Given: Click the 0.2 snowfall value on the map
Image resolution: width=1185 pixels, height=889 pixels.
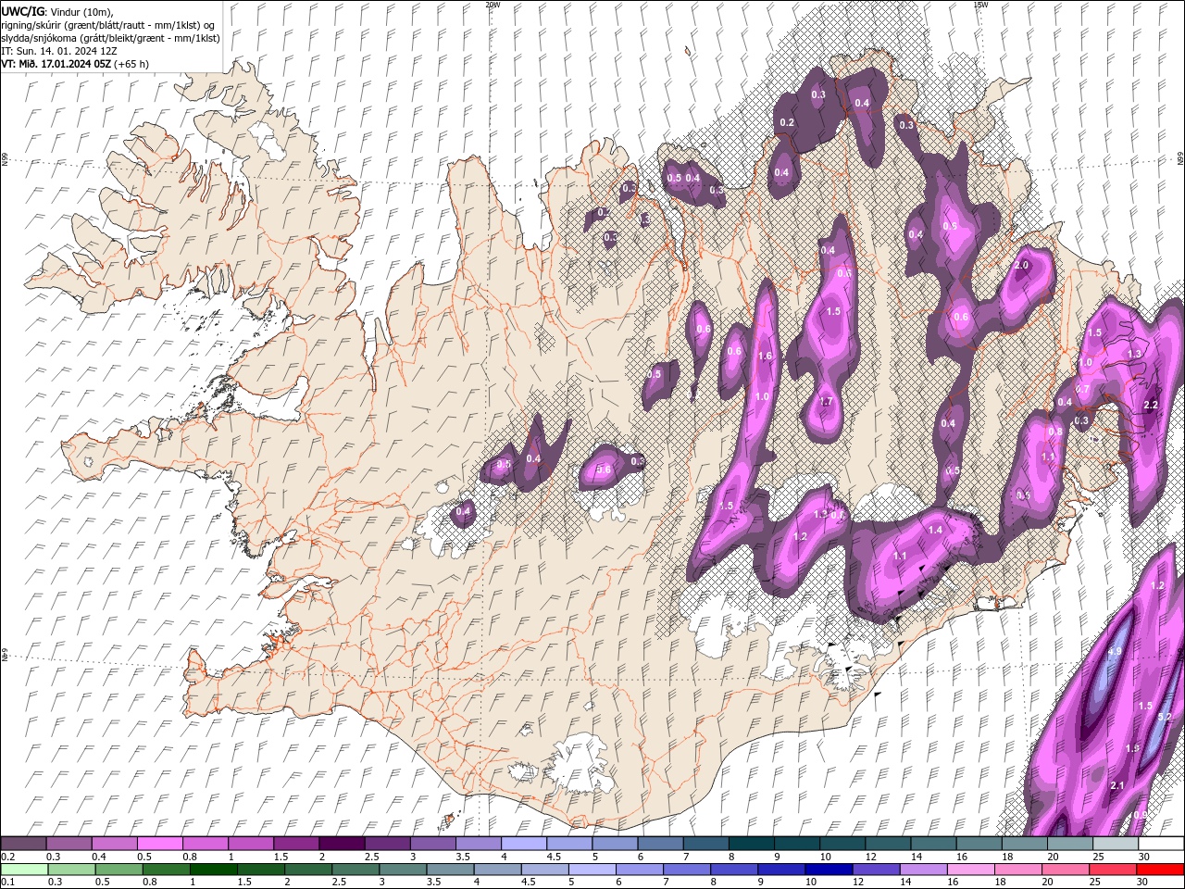Looking at the screenshot, I should pos(787,123).
